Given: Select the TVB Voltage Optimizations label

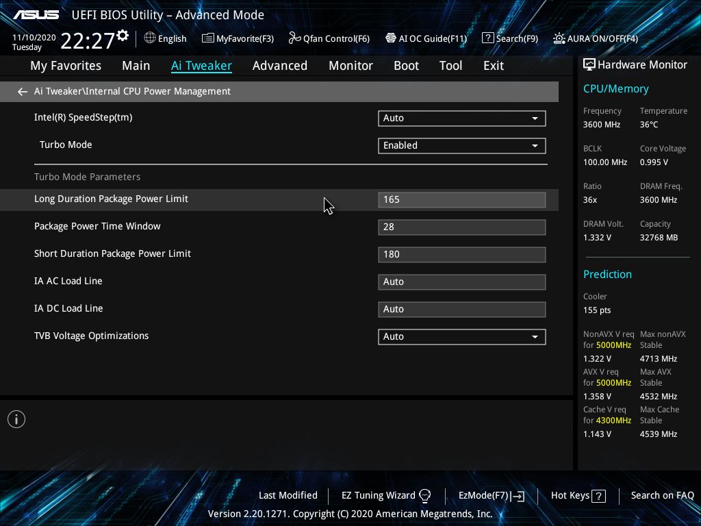Looking at the screenshot, I should click(x=92, y=336).
